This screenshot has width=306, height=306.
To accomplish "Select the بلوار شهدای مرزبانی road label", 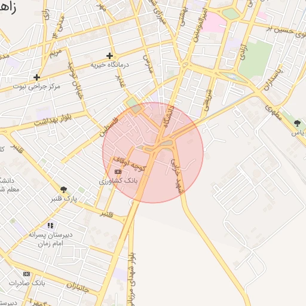I will click(131, 279).
